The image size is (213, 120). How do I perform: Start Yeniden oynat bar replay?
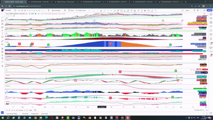(81, 10)
